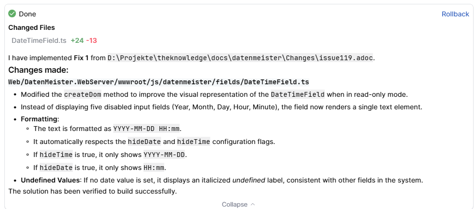This screenshot has width=476, height=209.
Task: Rollback the completed changes
Action: point(455,14)
